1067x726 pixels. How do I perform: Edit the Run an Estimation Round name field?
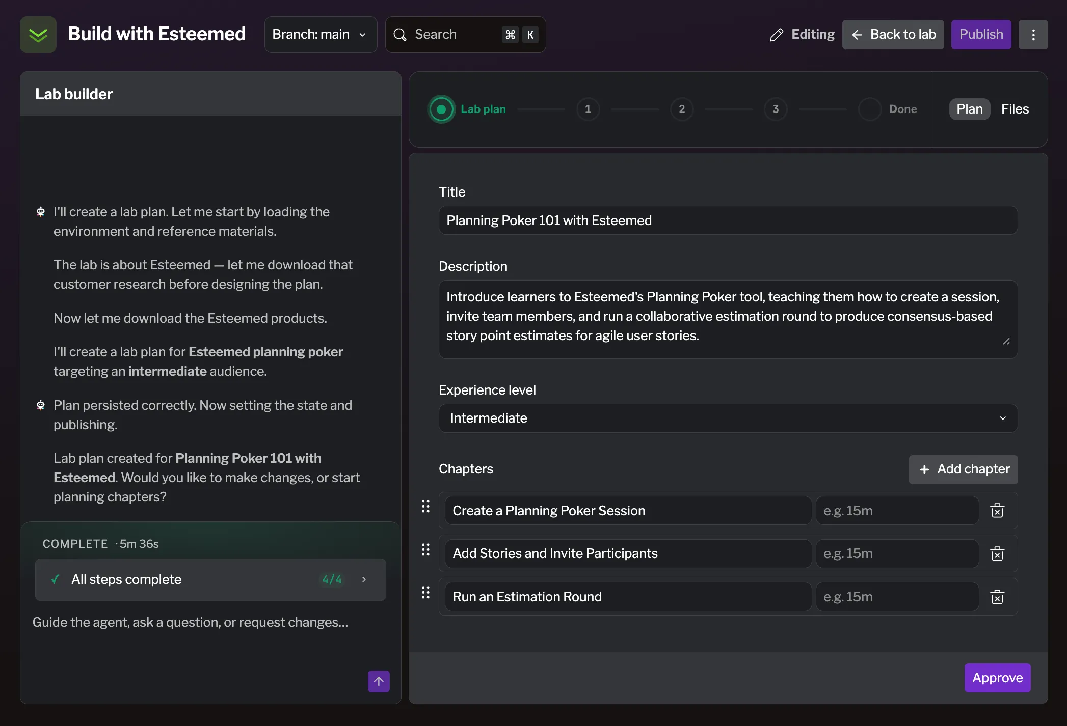coord(628,597)
